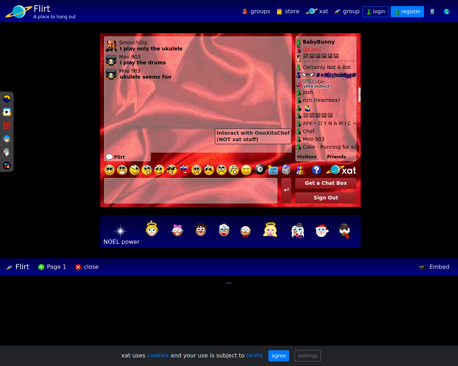458x366 pixels.
Task: Open the playing cards app in sidebar
Action: point(7,152)
